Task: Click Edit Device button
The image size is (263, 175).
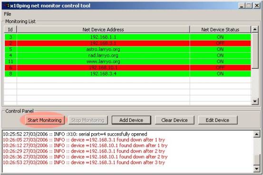Action: (218, 120)
